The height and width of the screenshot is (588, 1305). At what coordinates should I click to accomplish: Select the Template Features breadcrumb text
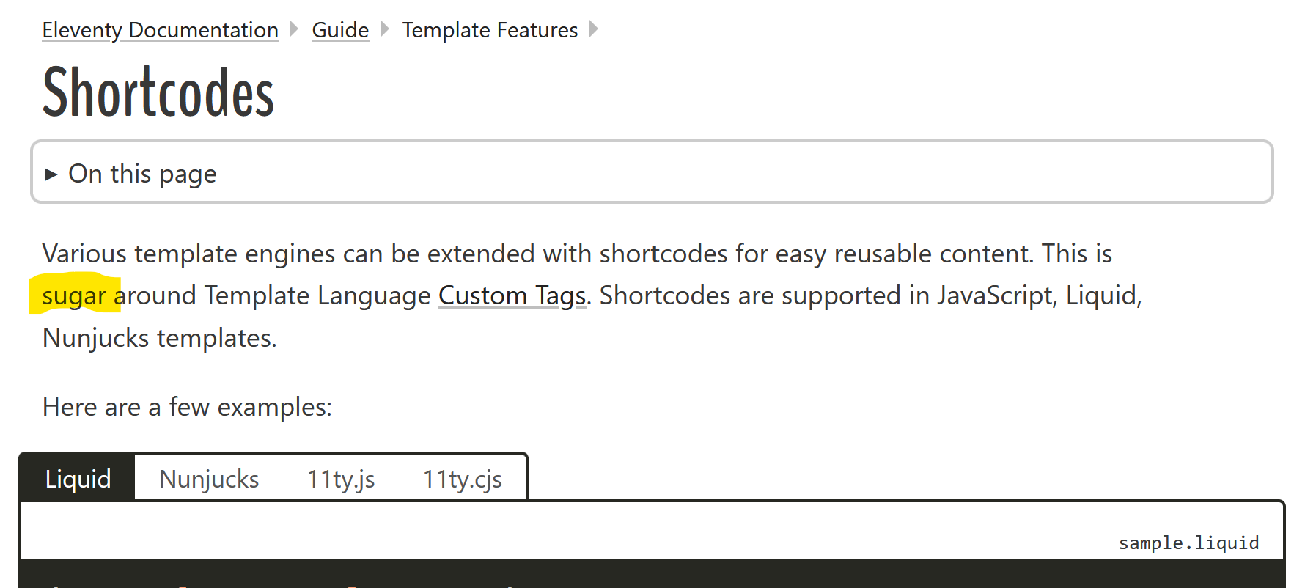(490, 30)
